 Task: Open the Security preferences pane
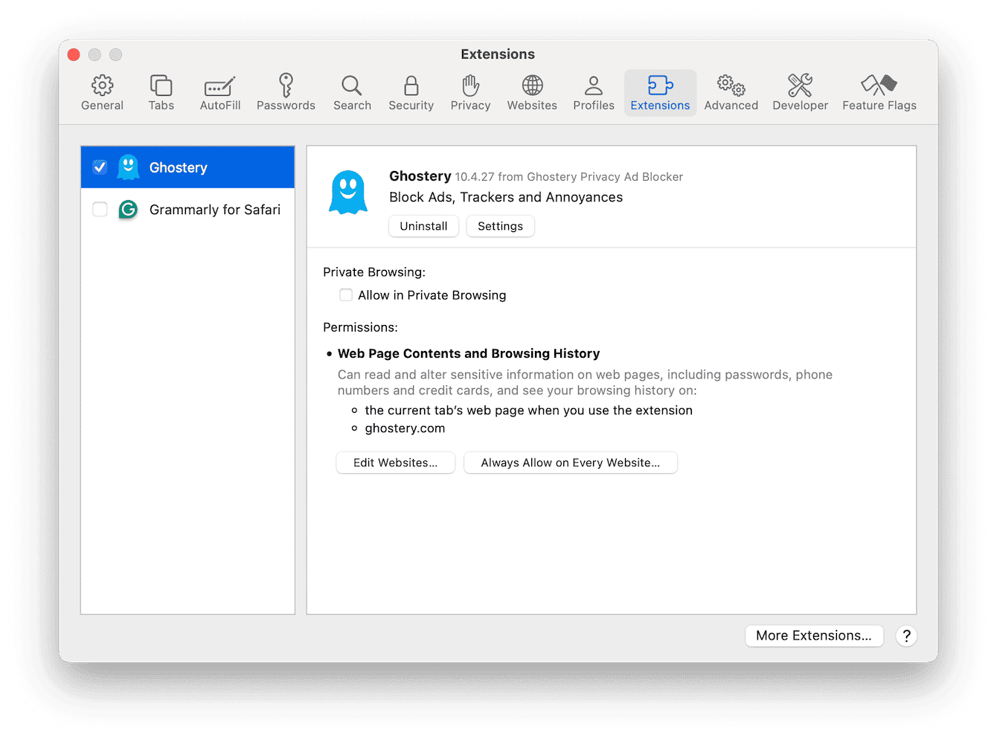click(x=411, y=91)
